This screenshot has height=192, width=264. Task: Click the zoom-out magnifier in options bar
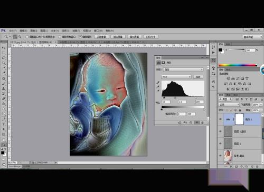coord(20,37)
